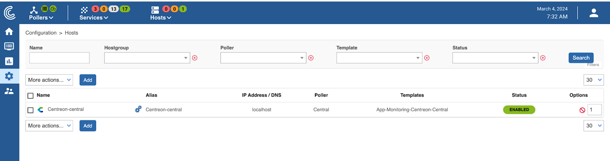The height and width of the screenshot is (161, 610).
Task: Expand the Pollers menu
Action: pyautogui.click(x=41, y=17)
